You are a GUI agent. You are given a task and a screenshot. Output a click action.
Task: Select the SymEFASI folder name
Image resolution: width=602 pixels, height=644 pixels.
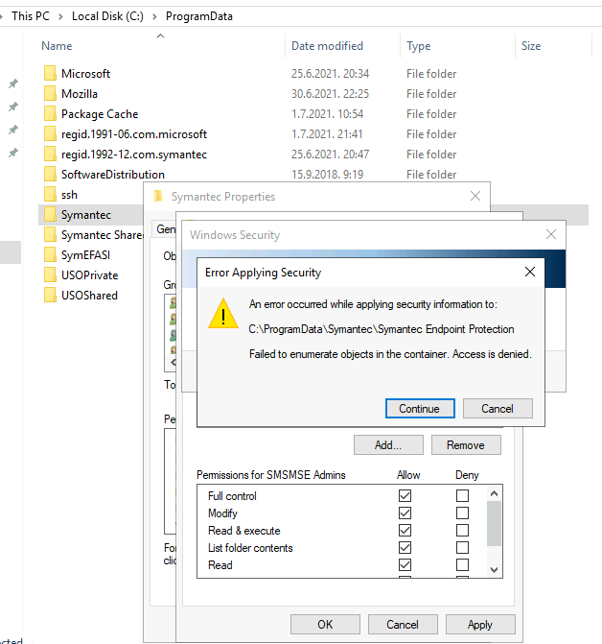85,255
